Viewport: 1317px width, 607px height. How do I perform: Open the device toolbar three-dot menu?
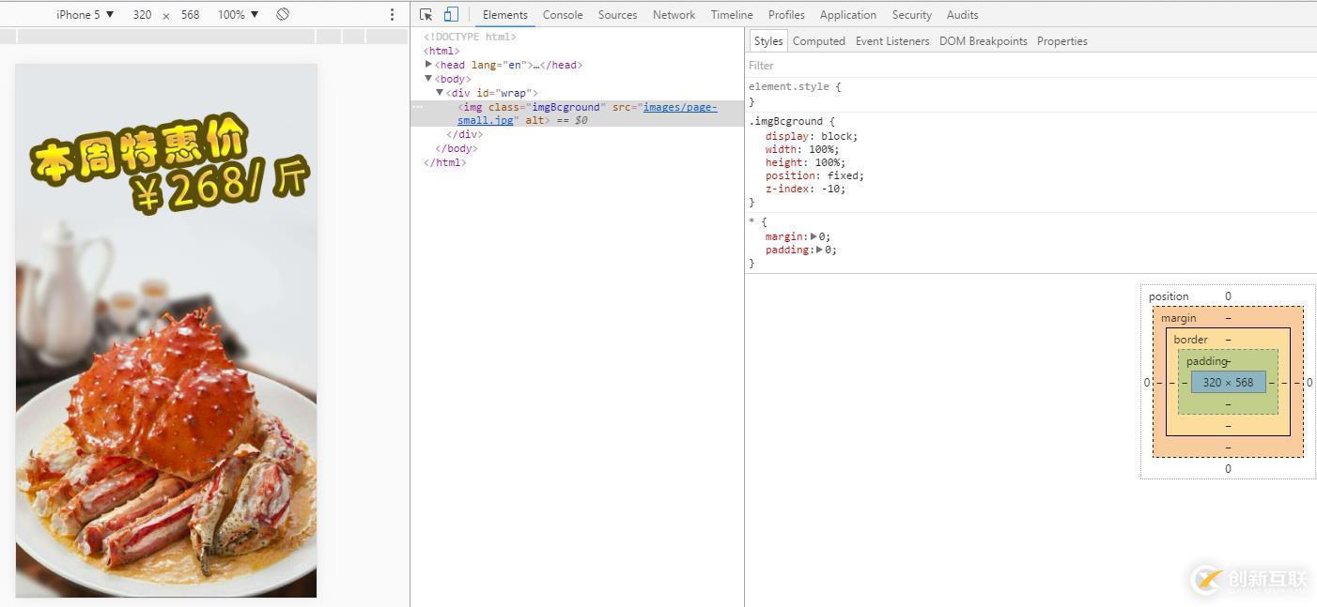[393, 14]
